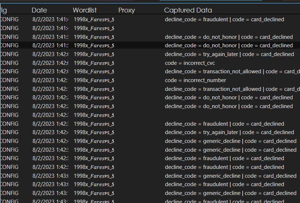Click the Wordlist cell of the topmost row
Viewport: 300px width, 203px height.
[x=94, y=19]
